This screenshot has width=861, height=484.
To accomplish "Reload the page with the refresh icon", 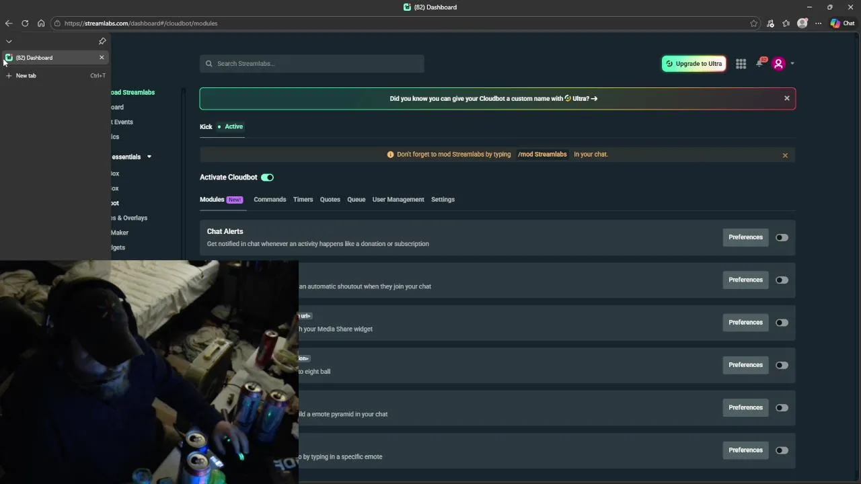I will point(25,23).
